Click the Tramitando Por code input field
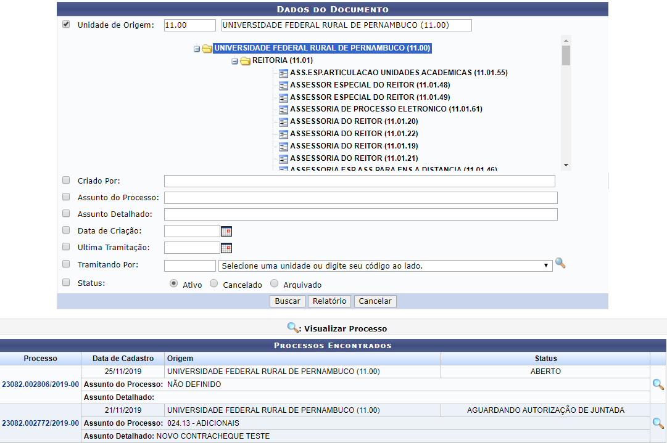 (189, 266)
